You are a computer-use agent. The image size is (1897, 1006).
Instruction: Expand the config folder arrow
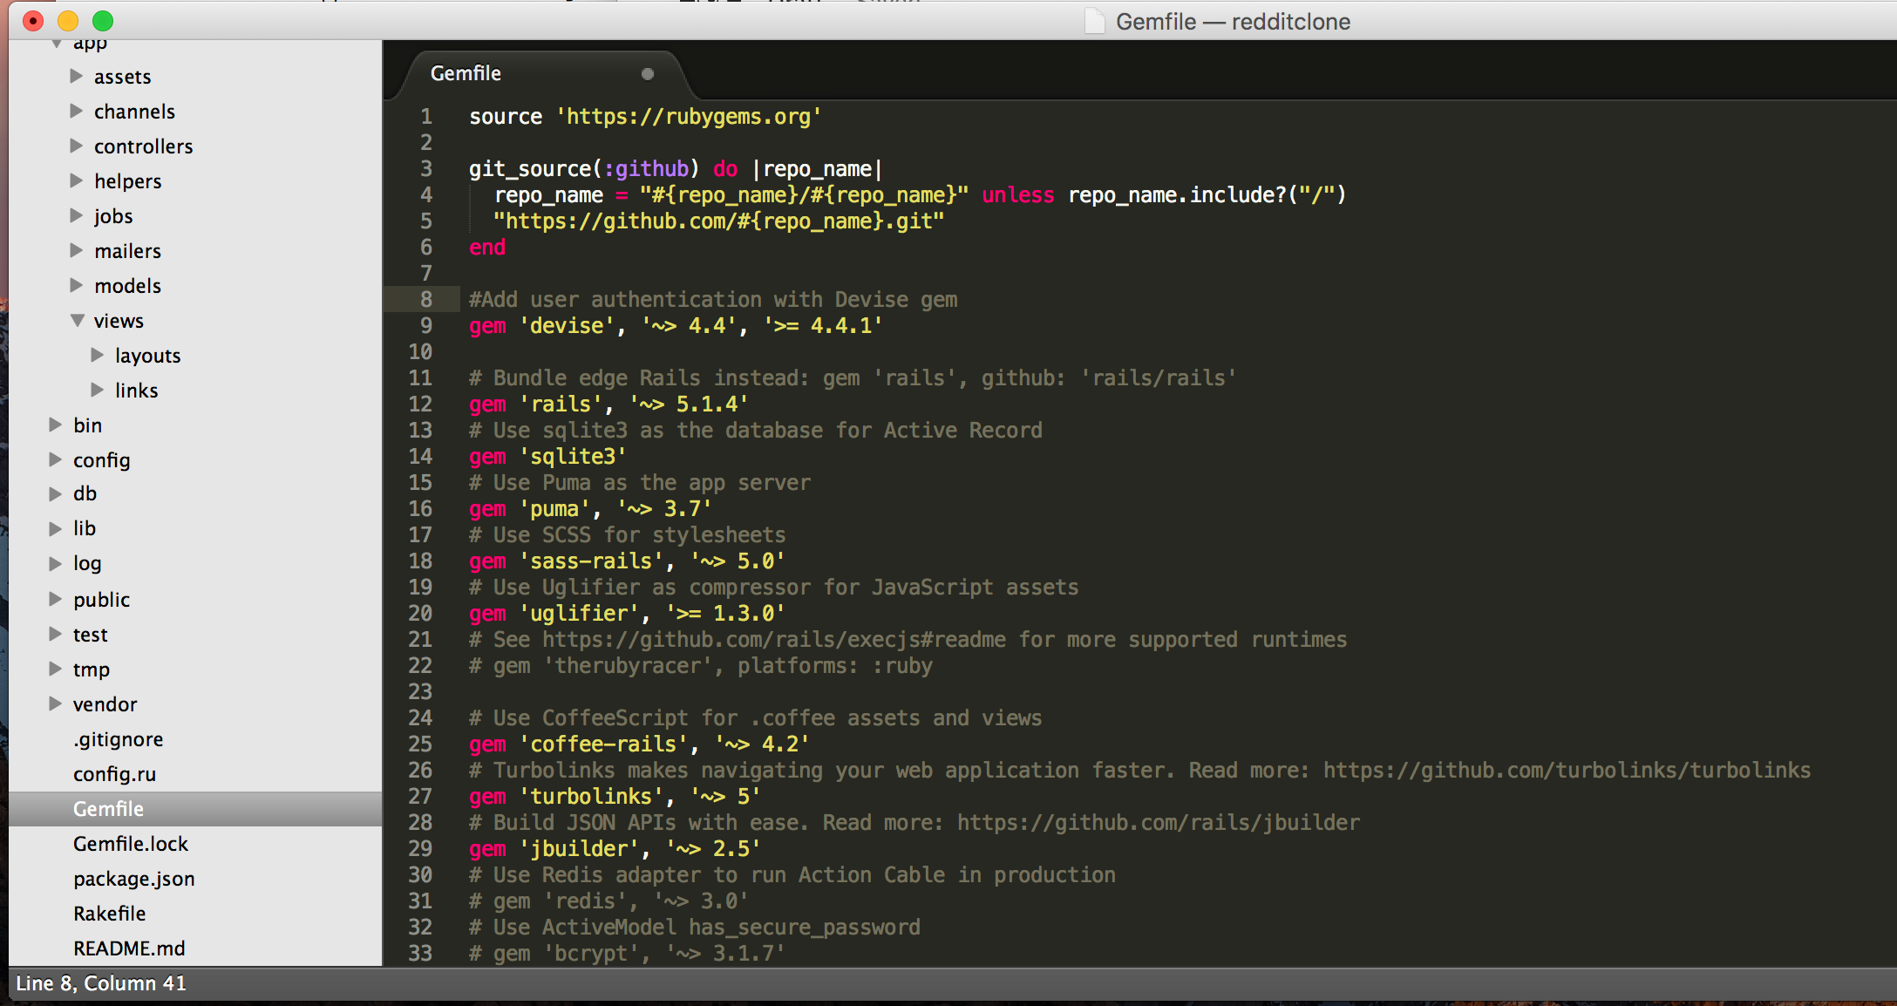[55, 459]
